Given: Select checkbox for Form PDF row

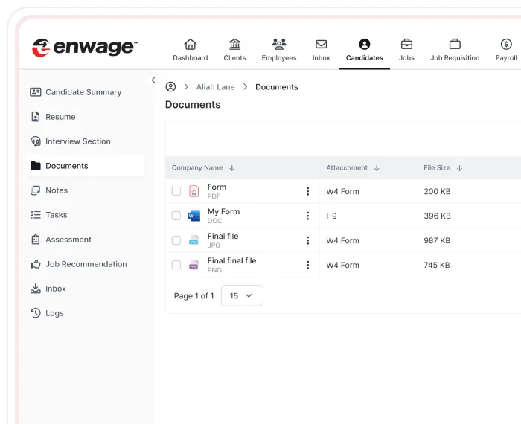Looking at the screenshot, I should (176, 191).
